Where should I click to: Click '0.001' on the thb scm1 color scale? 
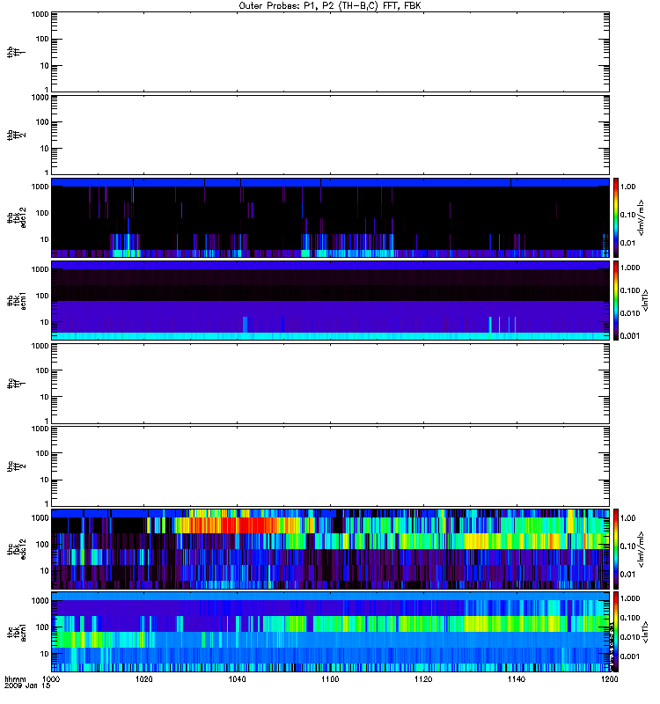630,336
